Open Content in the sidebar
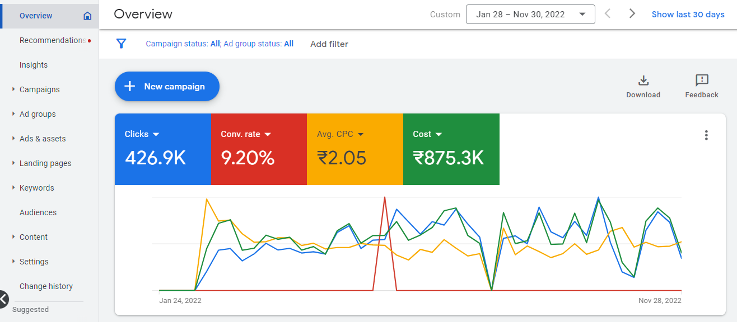737x322 pixels. (x=34, y=237)
